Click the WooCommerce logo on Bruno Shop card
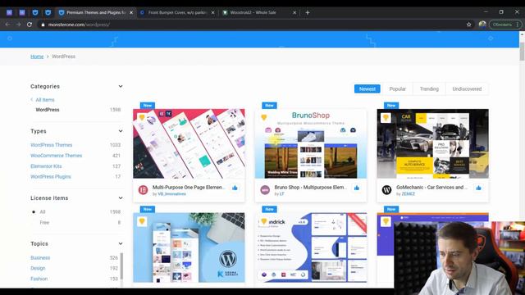This screenshot has height=295, width=525. (265, 190)
